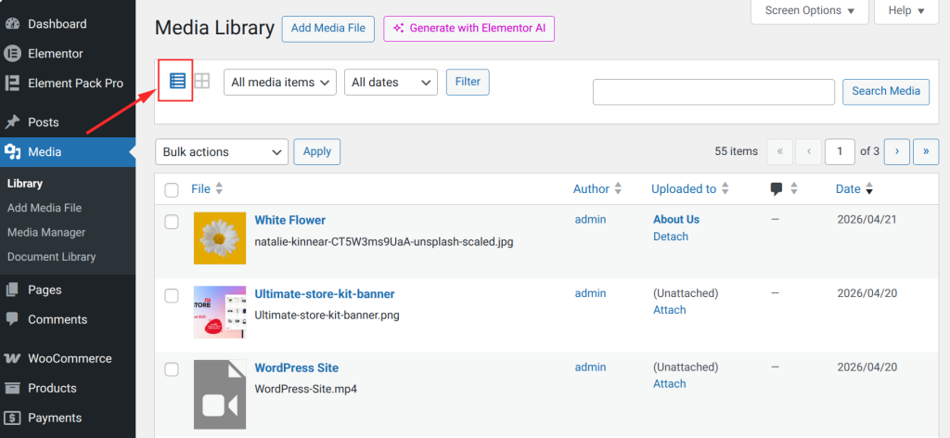Screen dimensions: 950x438
Task: Select Add Media File submenu item
Action: 45,208
